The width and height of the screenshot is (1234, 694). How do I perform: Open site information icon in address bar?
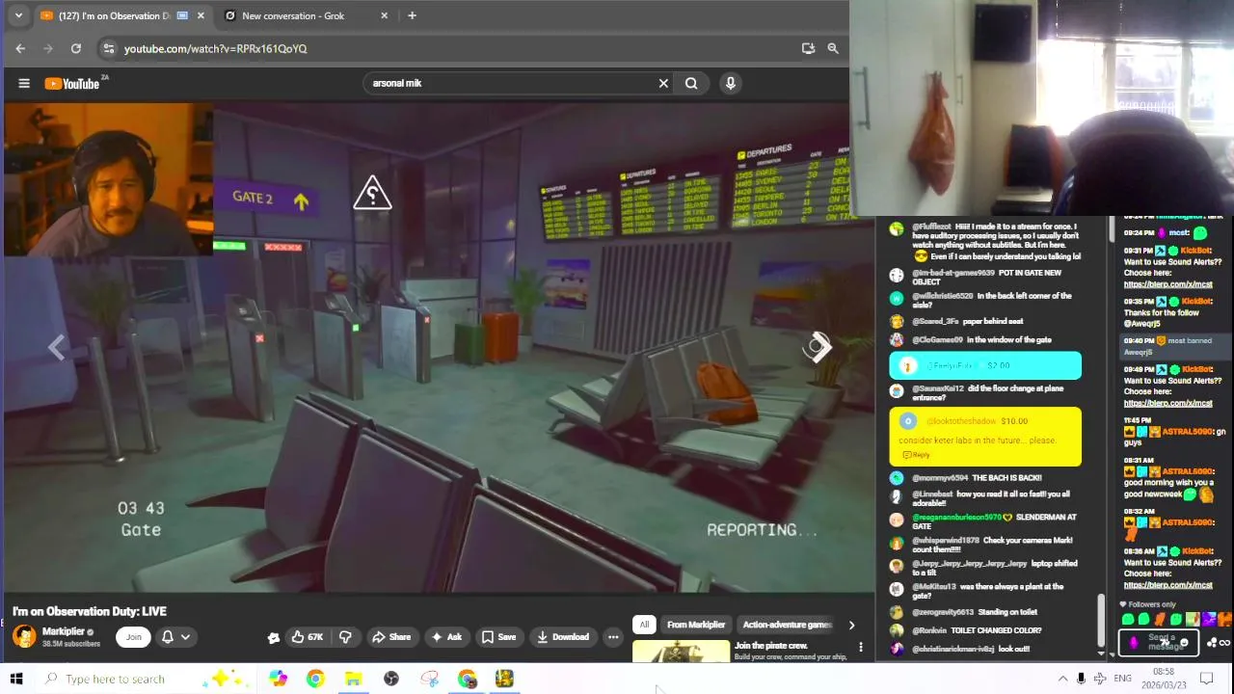pos(108,48)
